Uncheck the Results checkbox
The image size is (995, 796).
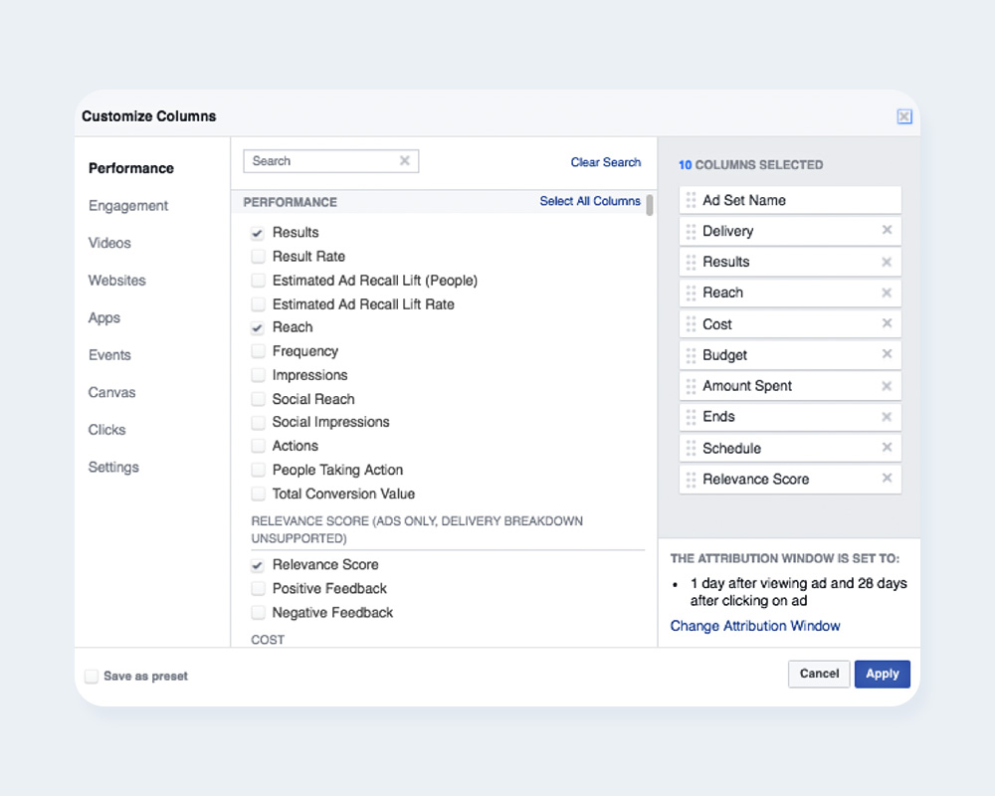[x=258, y=233]
